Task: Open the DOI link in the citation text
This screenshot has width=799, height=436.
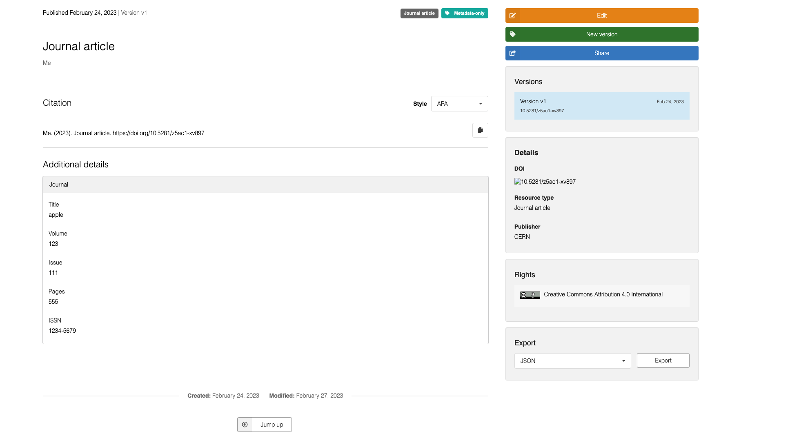Action: (x=159, y=133)
